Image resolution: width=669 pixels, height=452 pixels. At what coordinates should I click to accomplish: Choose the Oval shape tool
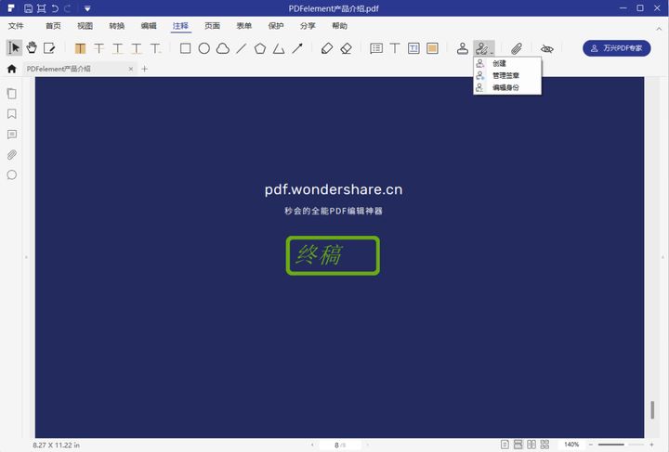203,48
